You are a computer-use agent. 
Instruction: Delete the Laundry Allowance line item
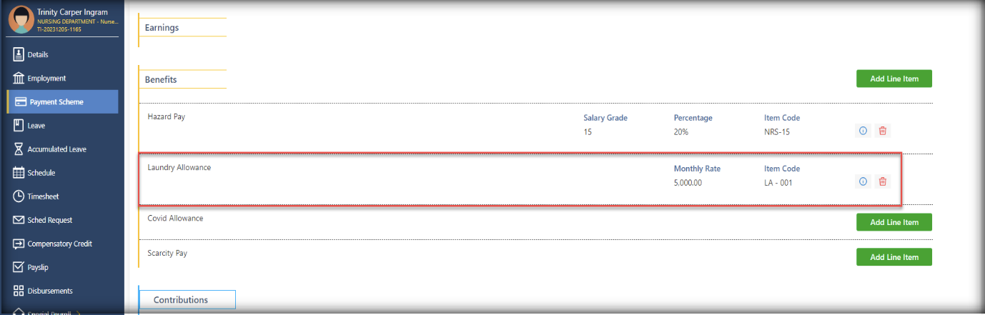coord(883,181)
